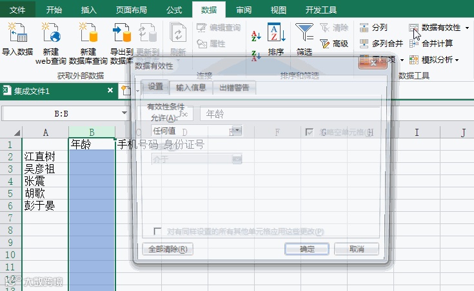The image size is (474, 291).
Task: Click the Name Box showing B:B
Action: click(x=61, y=113)
